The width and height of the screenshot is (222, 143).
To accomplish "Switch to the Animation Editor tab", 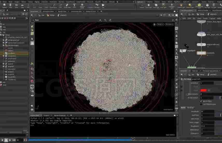I will (48, 11).
